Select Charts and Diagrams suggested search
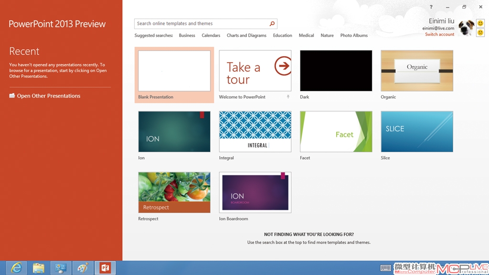489x275 pixels. [x=246, y=35]
